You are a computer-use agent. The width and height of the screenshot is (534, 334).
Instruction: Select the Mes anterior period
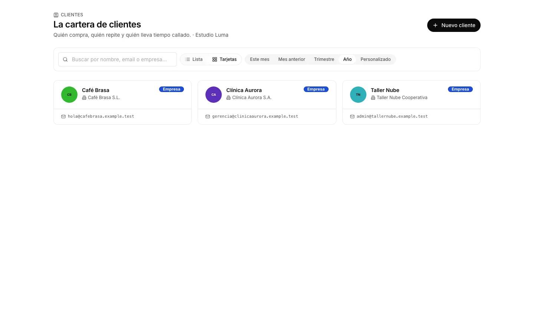coord(292,59)
